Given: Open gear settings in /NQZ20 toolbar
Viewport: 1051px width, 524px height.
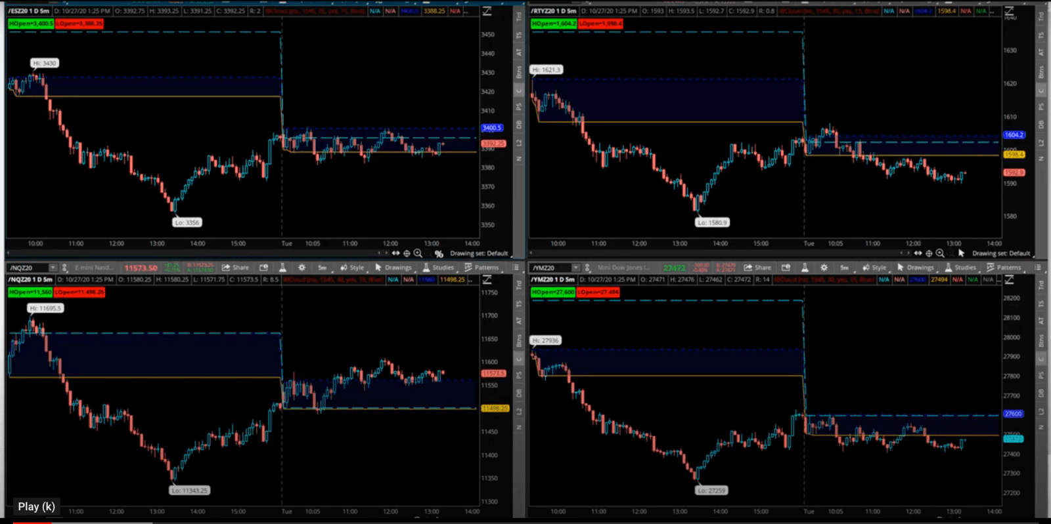Looking at the screenshot, I should (x=302, y=268).
